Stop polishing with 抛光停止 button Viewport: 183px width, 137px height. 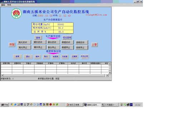[24, 47]
